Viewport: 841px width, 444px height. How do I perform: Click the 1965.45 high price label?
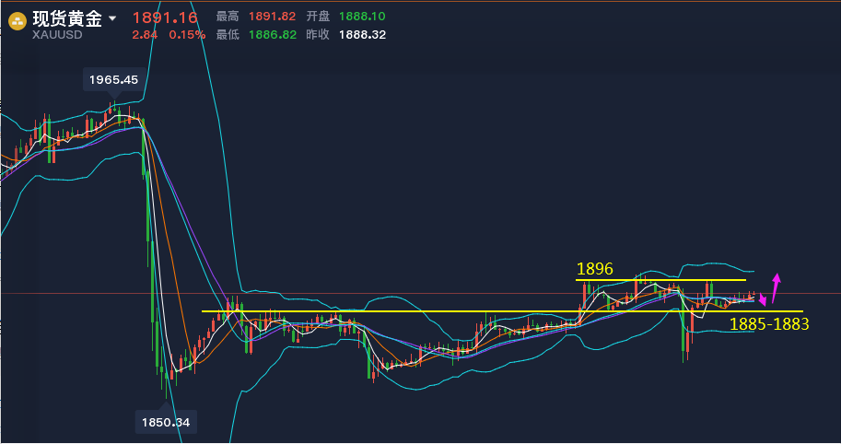coord(113,80)
